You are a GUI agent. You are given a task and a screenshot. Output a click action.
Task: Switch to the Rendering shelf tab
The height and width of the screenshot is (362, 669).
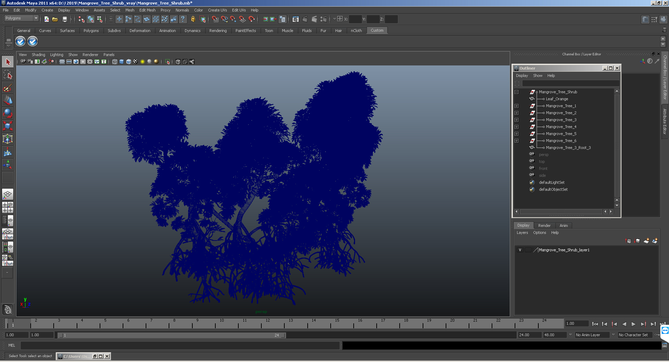point(218,31)
